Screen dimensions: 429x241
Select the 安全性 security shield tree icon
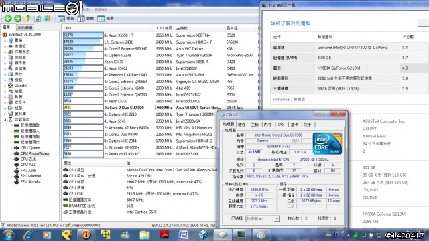pyautogui.click(x=11, y=102)
